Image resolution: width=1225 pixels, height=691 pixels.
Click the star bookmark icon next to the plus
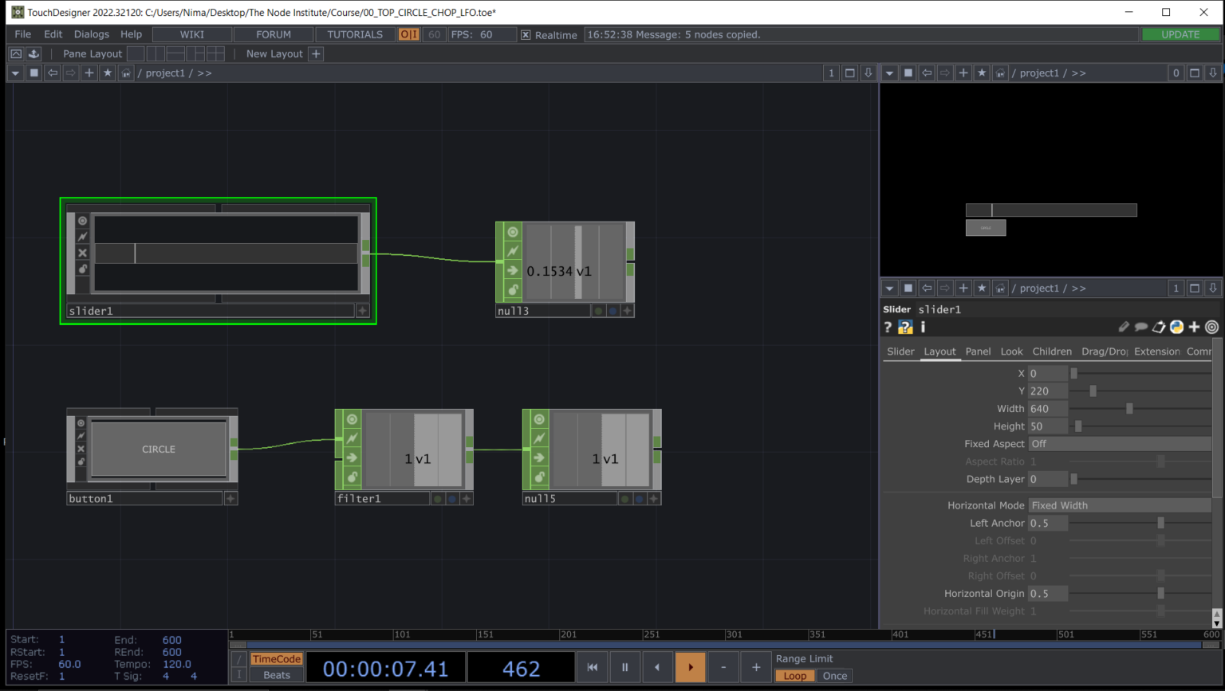tap(108, 73)
